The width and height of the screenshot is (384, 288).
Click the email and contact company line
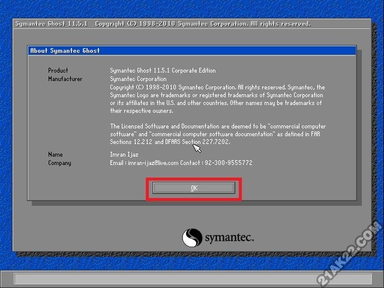click(x=181, y=163)
